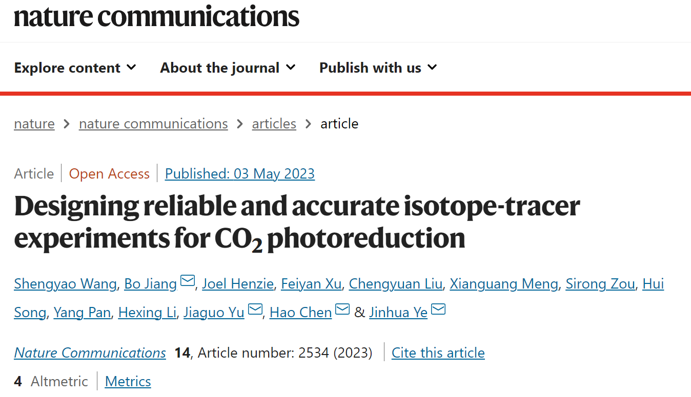The image size is (691, 397).
Task: Click the italic Nature Communications journal link
Action: coord(90,353)
